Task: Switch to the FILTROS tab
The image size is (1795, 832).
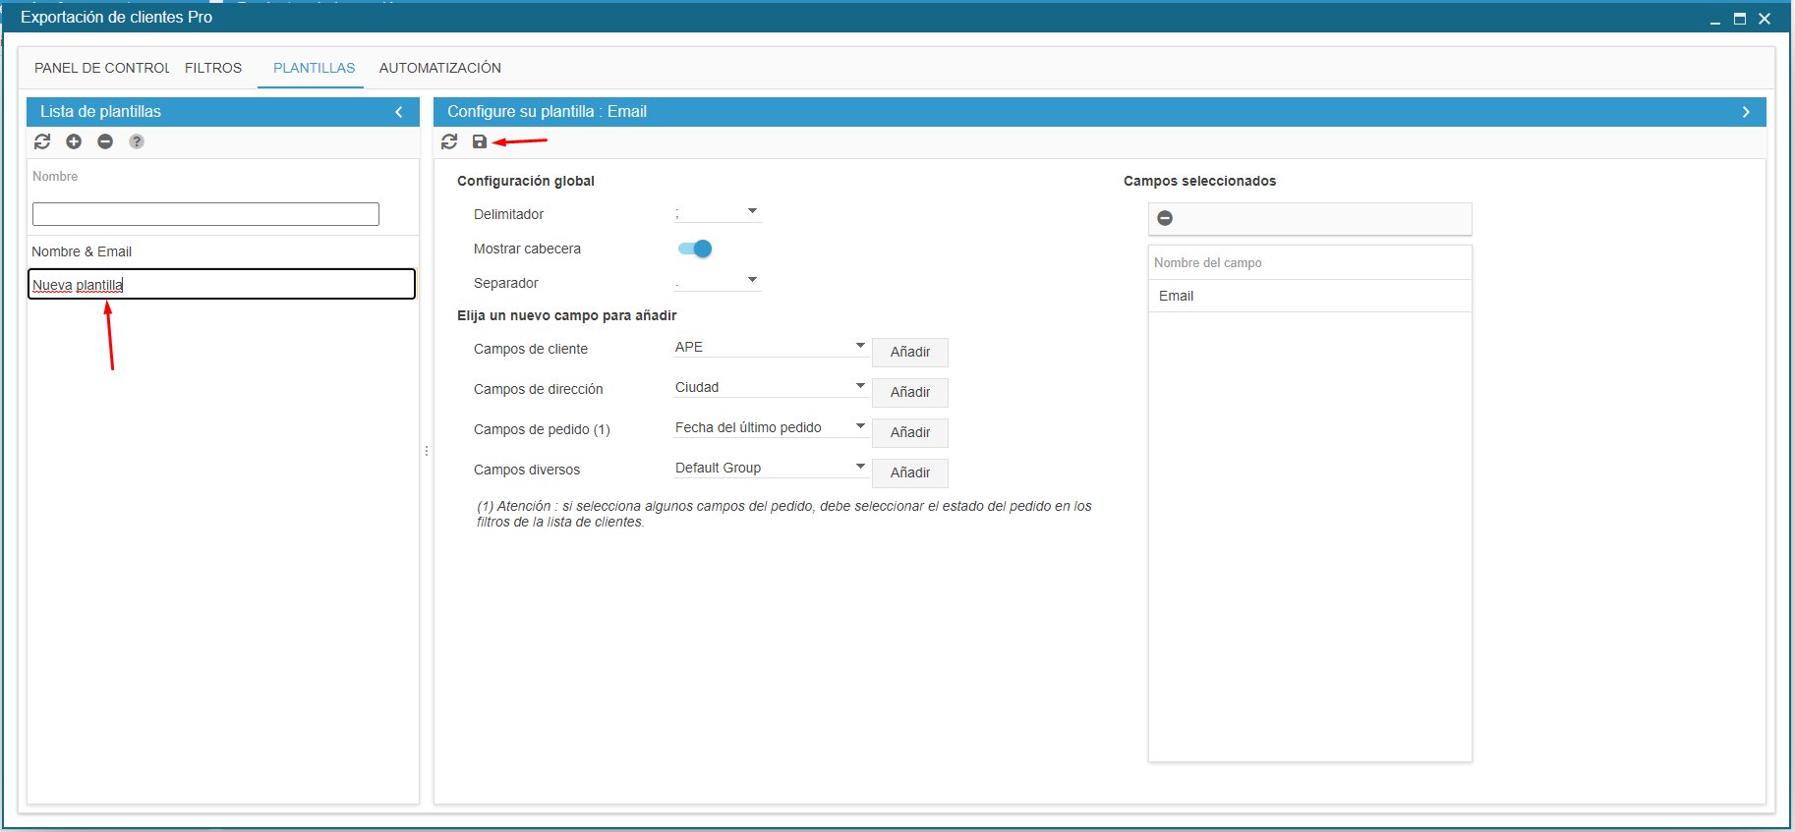Action: click(213, 68)
